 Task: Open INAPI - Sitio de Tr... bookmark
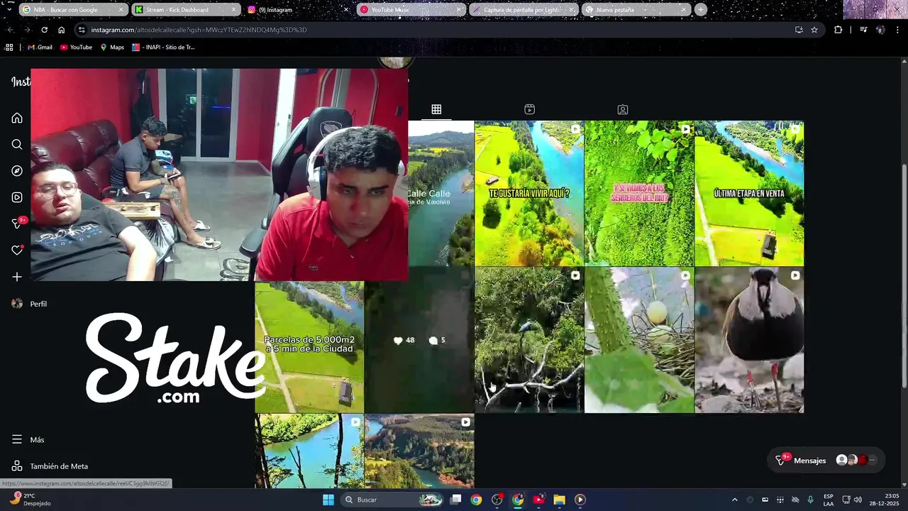pos(163,48)
